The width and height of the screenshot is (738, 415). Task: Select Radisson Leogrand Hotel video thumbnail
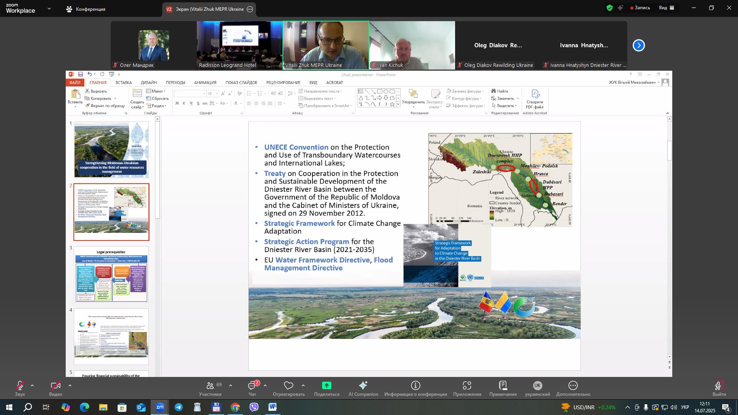coord(239,45)
